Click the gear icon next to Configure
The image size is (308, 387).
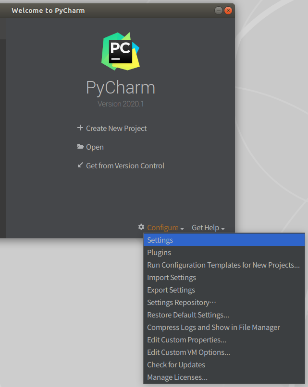coord(141,227)
